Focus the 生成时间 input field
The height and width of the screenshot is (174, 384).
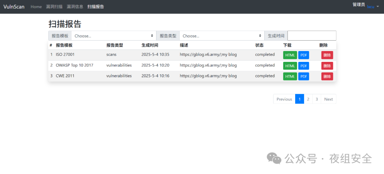pyautogui.click(x=312, y=36)
